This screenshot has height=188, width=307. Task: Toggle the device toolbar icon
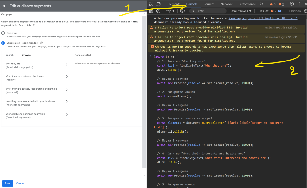(158, 4)
